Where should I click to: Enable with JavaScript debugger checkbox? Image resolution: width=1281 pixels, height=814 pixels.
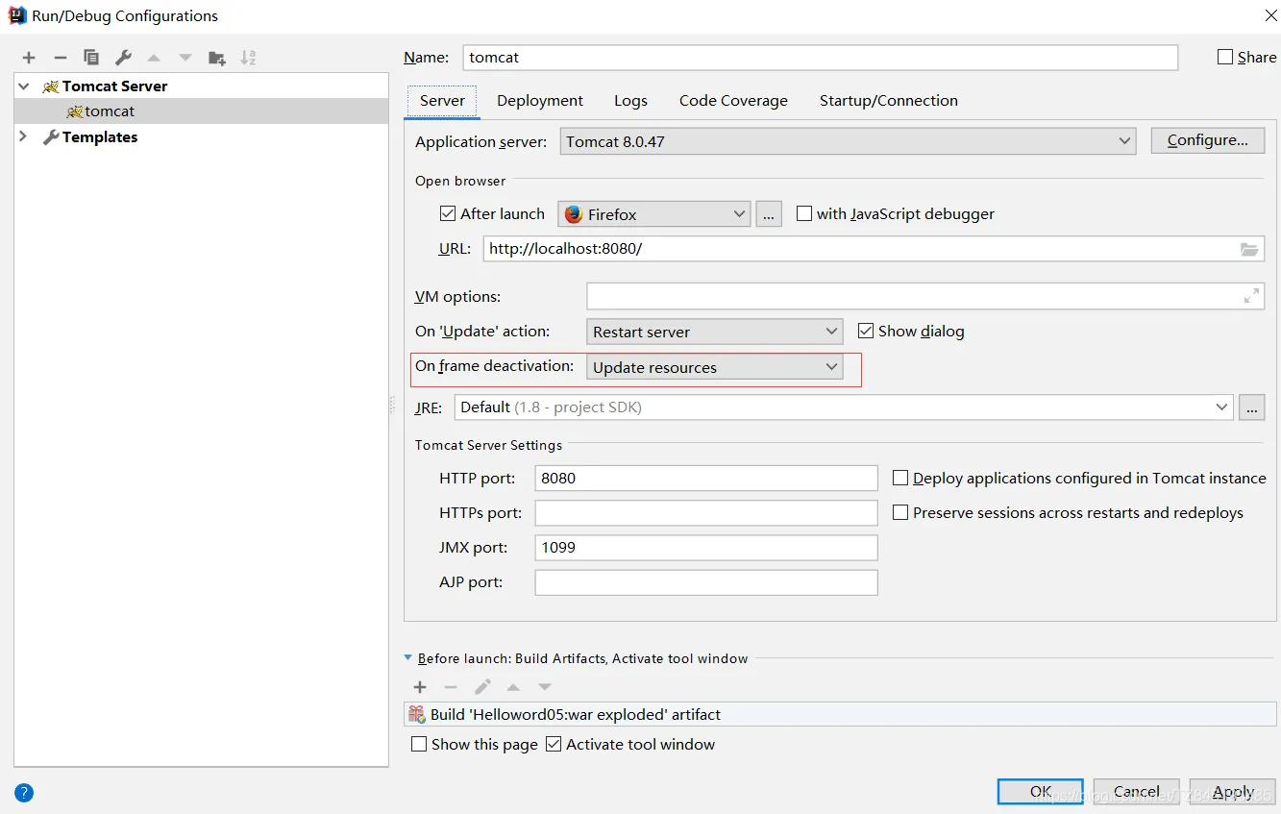coord(804,213)
